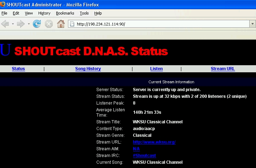Viewport: 256px width, 168px height.
Task: Click the 'Current Song:' label
Action: [x=110, y=162]
